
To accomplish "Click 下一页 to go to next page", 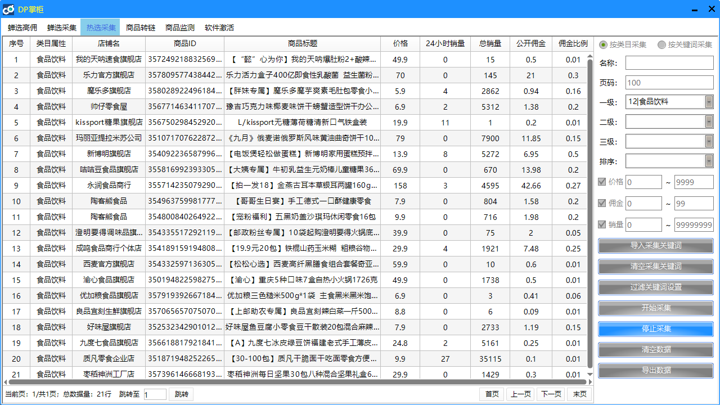I will click(x=550, y=394).
